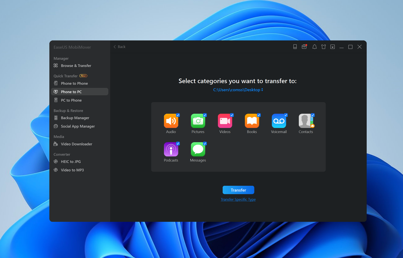Viewport: 403px width, 258px height.
Task: Open the Transfer Specific Type link
Action: pyautogui.click(x=238, y=199)
